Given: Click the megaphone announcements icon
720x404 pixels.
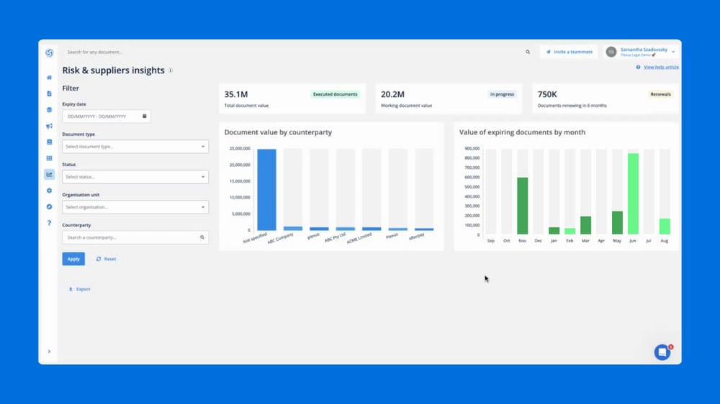Looking at the screenshot, I should coord(49,126).
